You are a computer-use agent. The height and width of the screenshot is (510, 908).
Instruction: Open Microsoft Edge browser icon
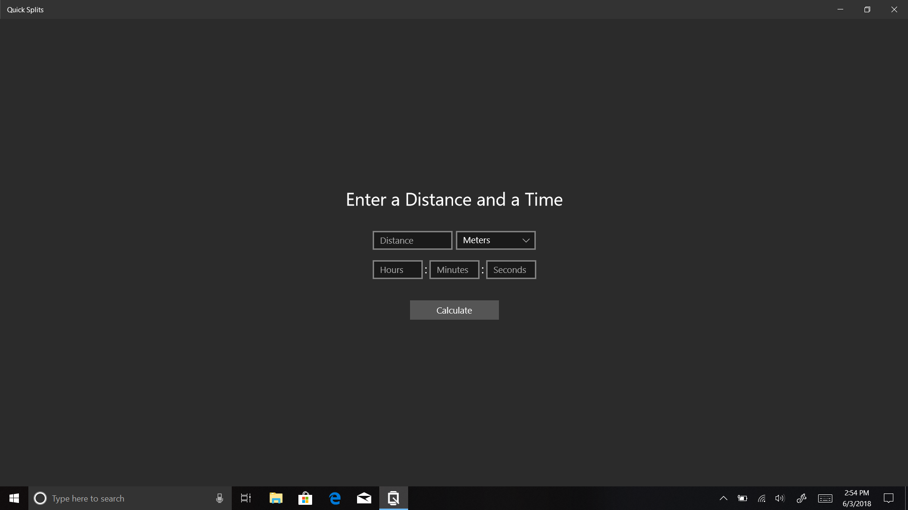(335, 498)
